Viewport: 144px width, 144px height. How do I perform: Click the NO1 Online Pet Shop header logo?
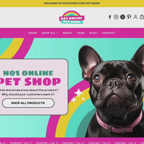coord(72,17)
